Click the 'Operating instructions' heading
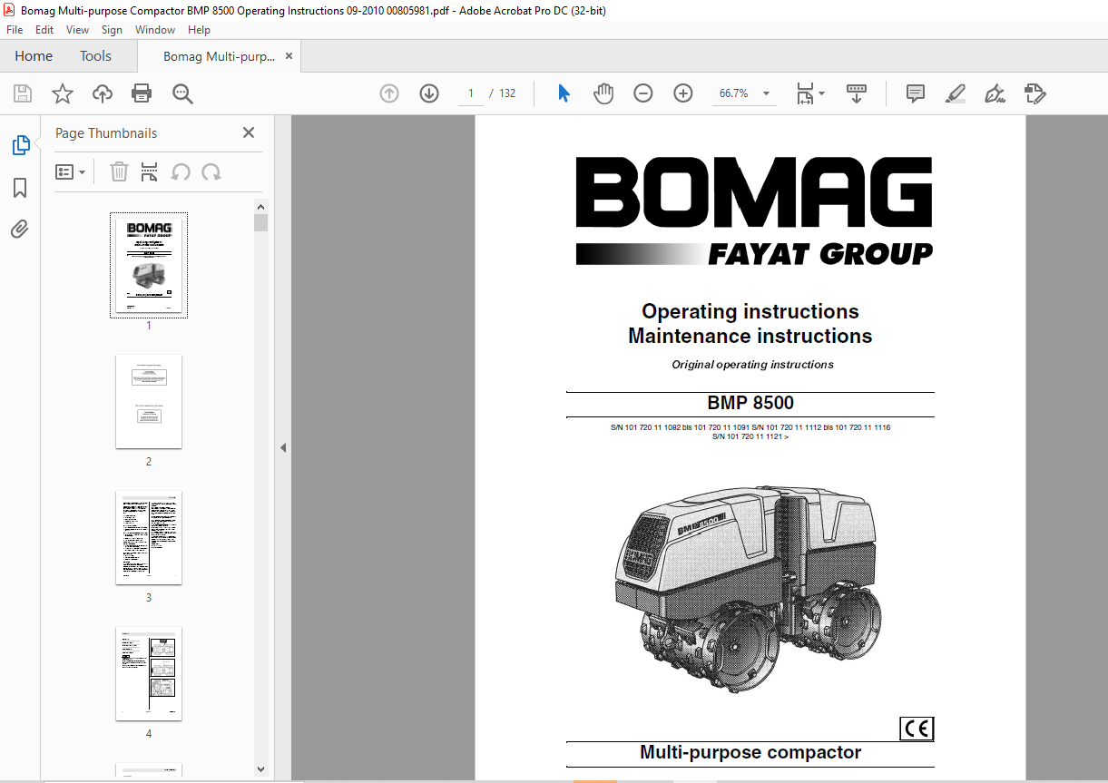 tap(750, 311)
